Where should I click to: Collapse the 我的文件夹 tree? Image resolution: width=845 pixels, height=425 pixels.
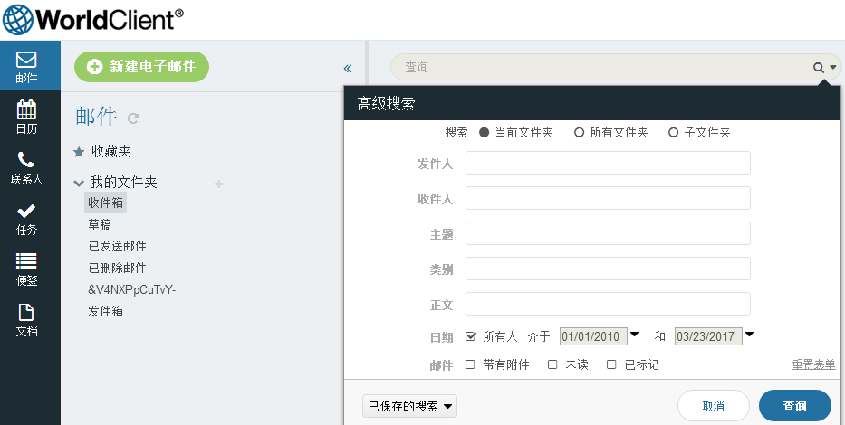(79, 184)
